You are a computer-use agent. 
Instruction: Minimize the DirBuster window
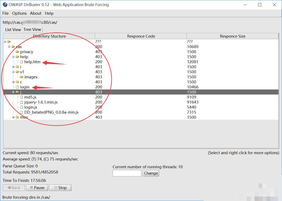point(245,5)
